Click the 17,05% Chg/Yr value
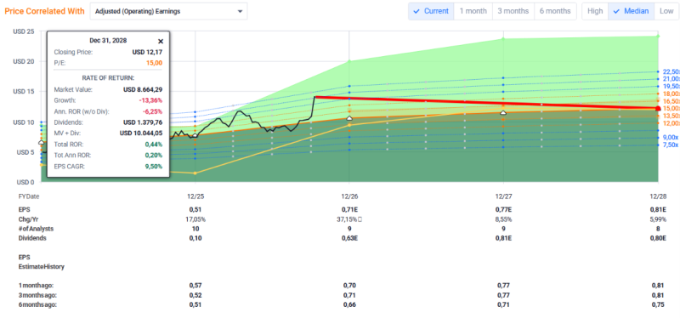The width and height of the screenshot is (680, 318). click(195, 219)
